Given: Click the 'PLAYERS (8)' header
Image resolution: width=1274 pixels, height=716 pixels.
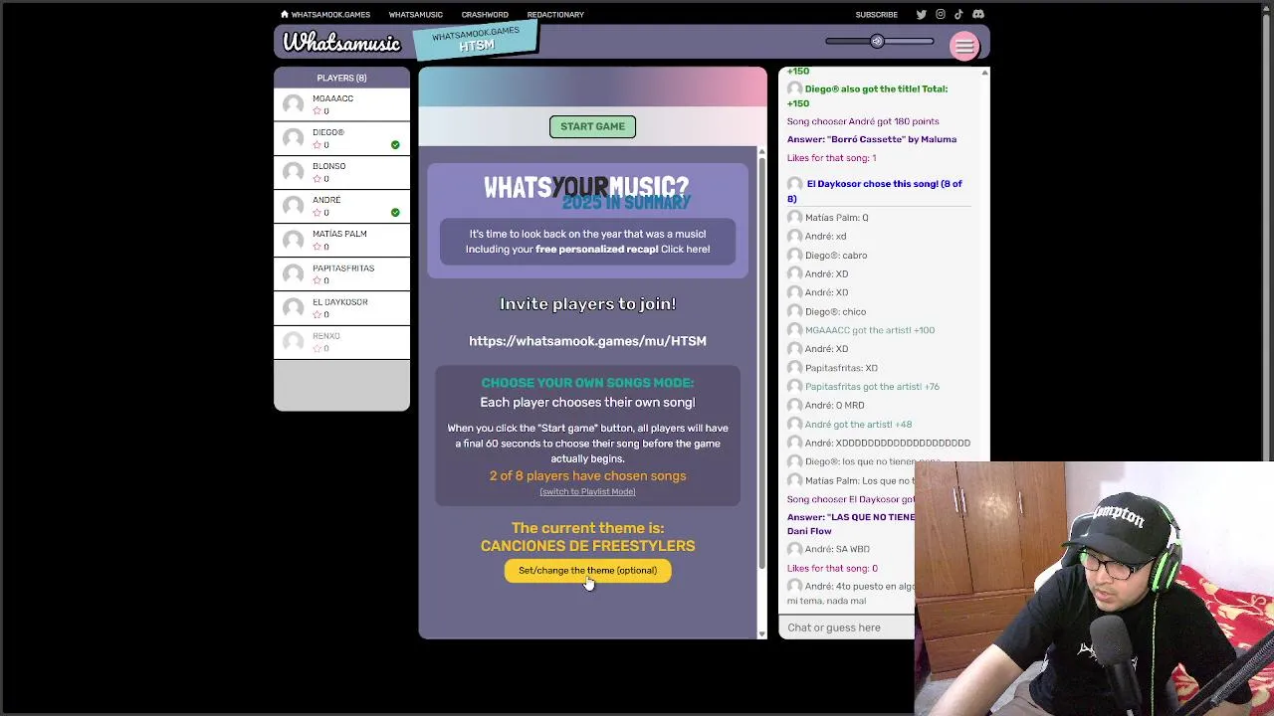Looking at the screenshot, I should (x=341, y=78).
